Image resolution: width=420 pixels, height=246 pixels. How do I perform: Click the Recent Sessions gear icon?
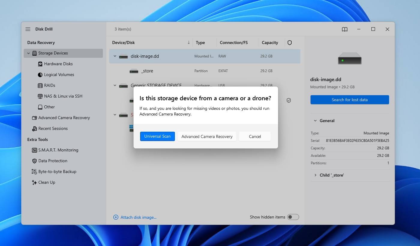tap(34, 129)
